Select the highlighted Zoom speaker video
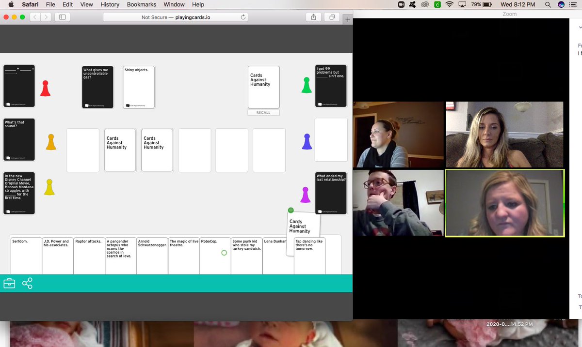Viewport: 582px width, 347px height. tap(505, 203)
